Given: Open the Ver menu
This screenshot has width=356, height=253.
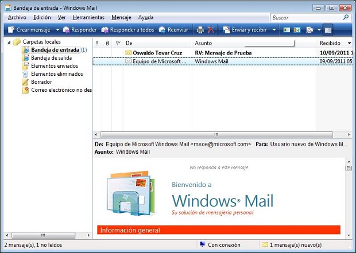Looking at the screenshot, I should tap(61, 17).
